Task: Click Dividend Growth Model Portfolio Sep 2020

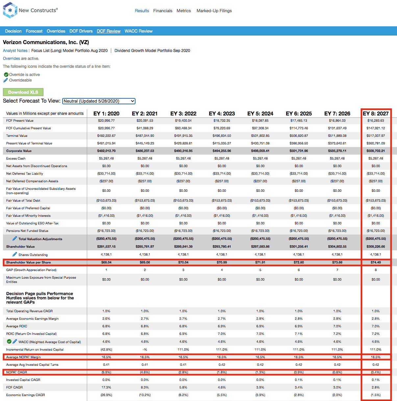Action: [x=152, y=51]
